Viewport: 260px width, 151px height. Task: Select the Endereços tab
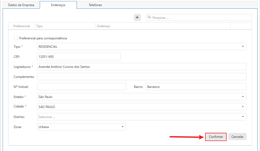(x=58, y=5)
